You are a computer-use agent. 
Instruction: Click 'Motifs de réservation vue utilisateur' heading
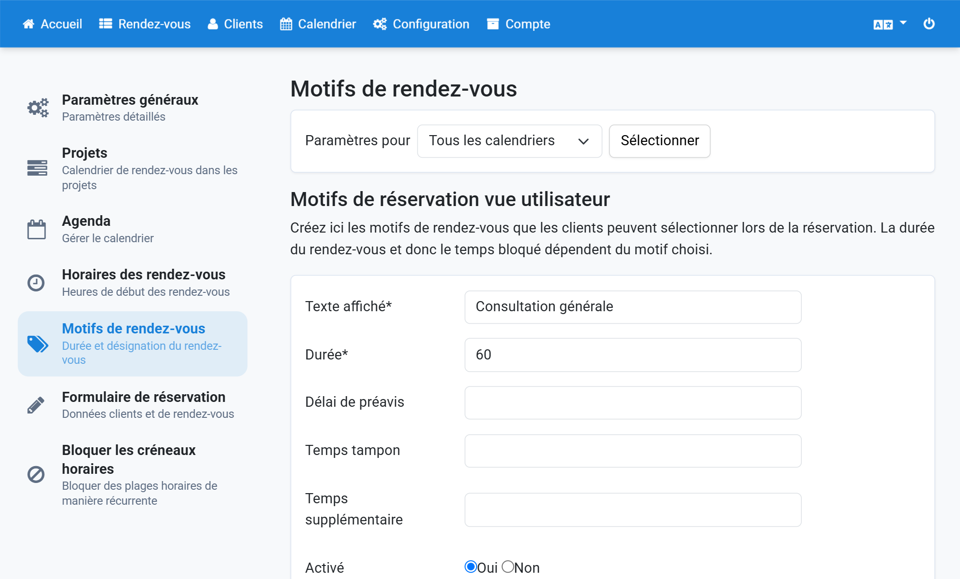(450, 199)
